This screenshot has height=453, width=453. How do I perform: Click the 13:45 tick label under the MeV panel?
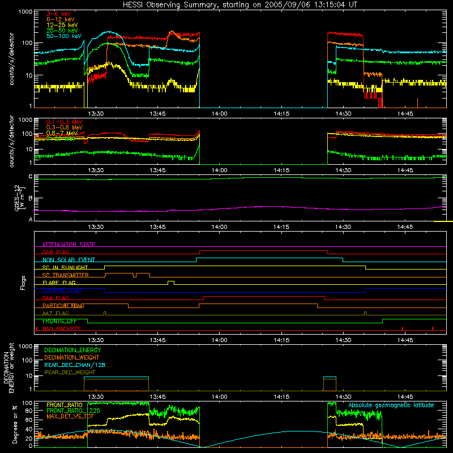[157, 170]
